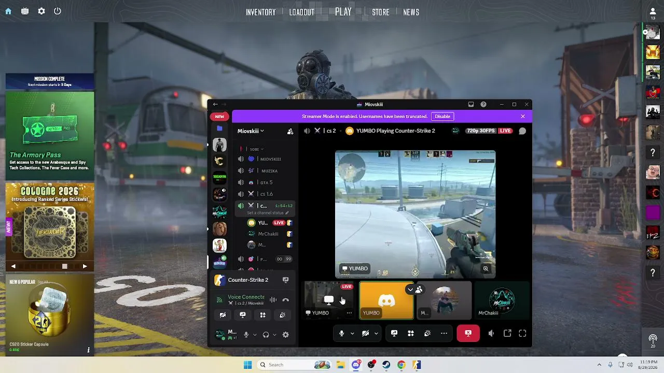Open CS2 settings gear in top bar
Image resolution: width=664 pixels, height=373 pixels.
click(41, 11)
